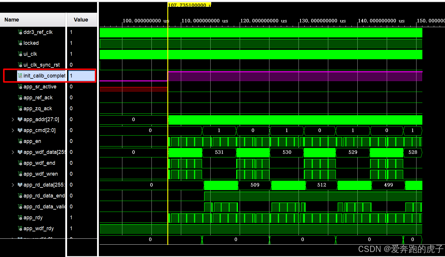Screen dimensions: 445x257
Task: Click the locked signal icon
Action: tap(20, 43)
